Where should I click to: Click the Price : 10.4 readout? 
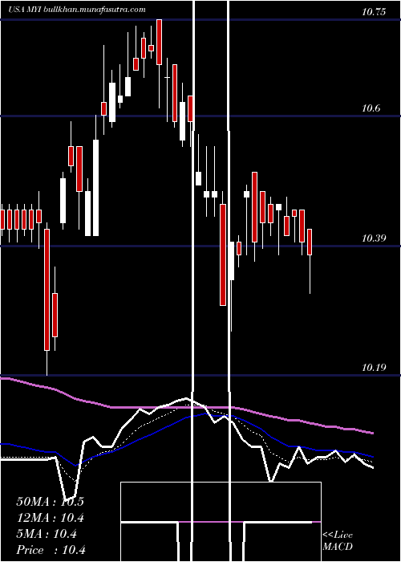(51, 550)
